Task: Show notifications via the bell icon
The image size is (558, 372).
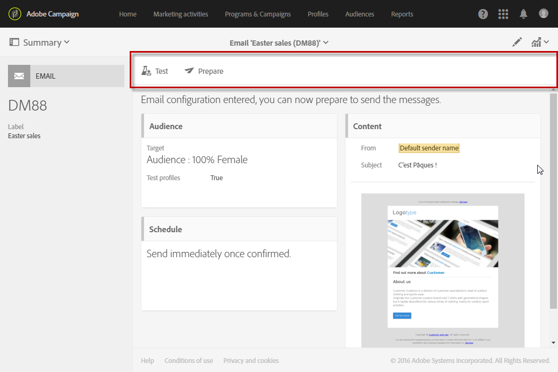Action: (x=523, y=14)
